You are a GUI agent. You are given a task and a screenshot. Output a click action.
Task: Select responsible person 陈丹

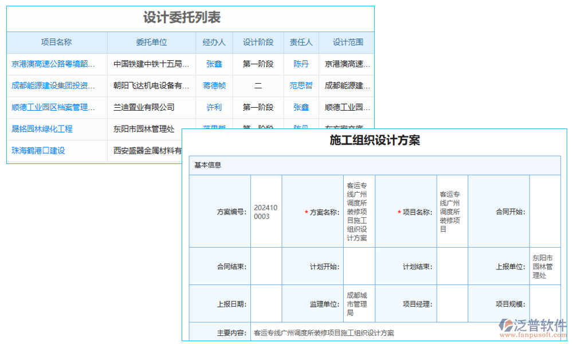[x=300, y=64]
